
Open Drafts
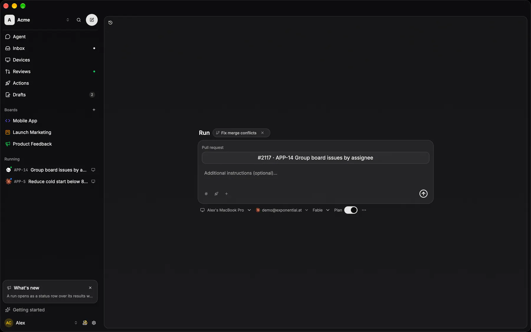[x=50, y=95]
